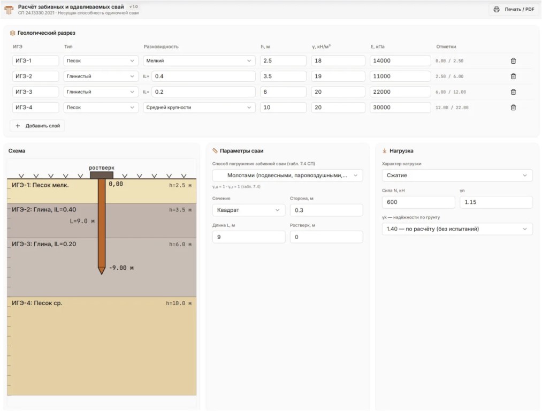Image resolution: width=542 pixels, height=411 pixels.
Task: Edit thickness 10 of ИГЭ-4
Action: point(283,107)
